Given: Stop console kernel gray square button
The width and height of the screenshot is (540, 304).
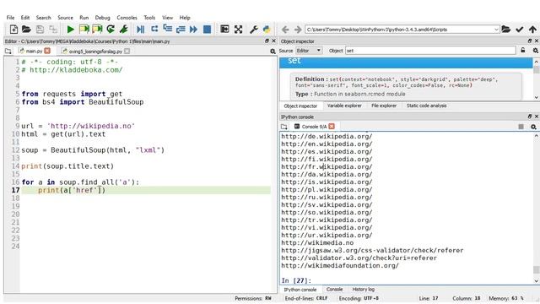Looking at the screenshot, I should tap(521, 127).
